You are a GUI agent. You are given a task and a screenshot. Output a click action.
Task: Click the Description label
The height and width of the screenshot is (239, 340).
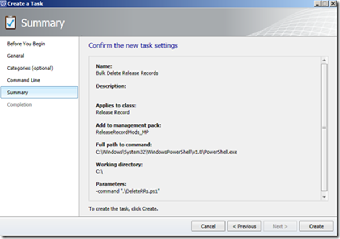click(111, 86)
